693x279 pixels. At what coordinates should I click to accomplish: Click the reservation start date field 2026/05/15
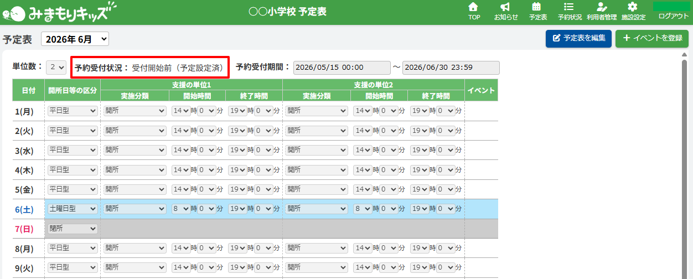point(342,67)
